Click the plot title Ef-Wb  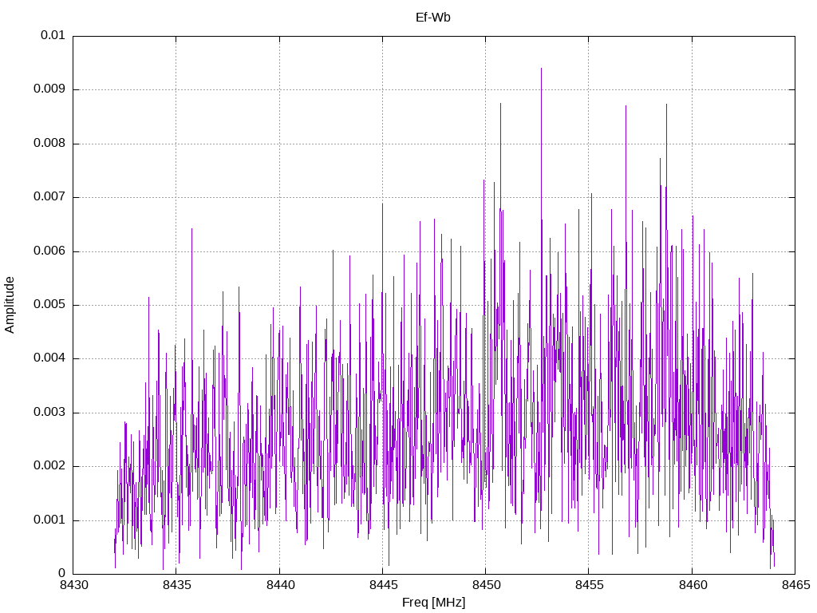click(x=433, y=18)
